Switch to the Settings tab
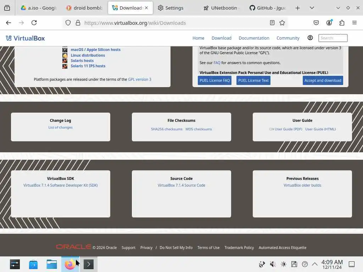Image resolution: width=363 pixels, height=272 pixels. tap(176, 8)
